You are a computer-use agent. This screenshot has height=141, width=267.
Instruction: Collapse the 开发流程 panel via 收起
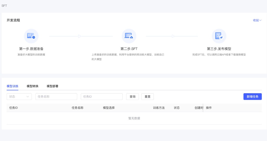tap(257, 20)
